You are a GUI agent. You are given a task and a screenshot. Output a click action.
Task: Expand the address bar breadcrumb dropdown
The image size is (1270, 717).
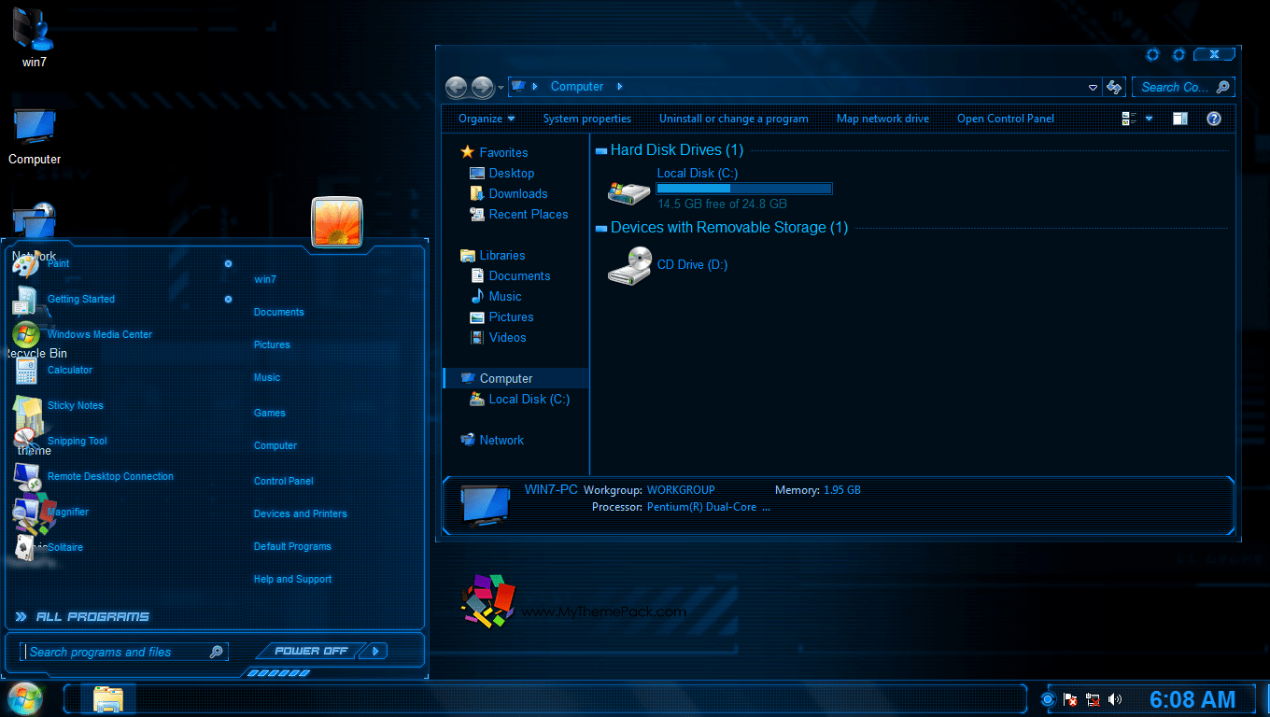coord(1093,86)
